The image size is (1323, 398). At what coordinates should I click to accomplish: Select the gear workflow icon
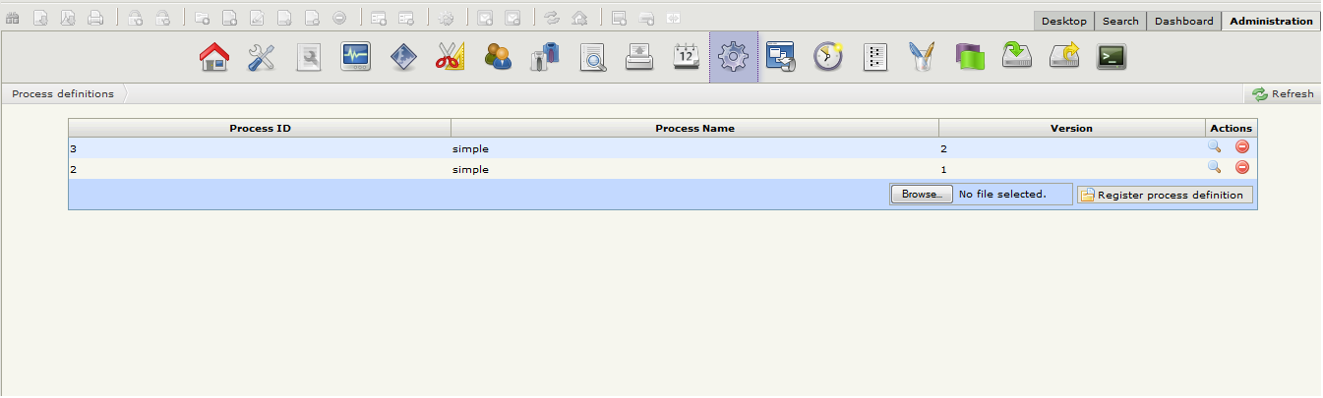click(x=733, y=57)
